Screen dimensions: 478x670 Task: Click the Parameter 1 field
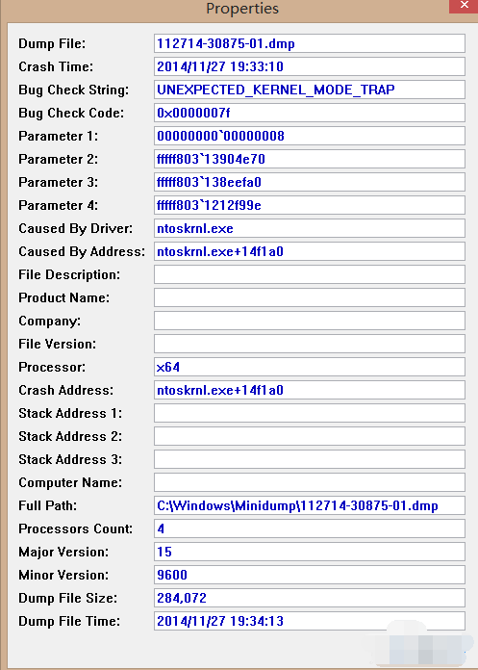click(310, 136)
